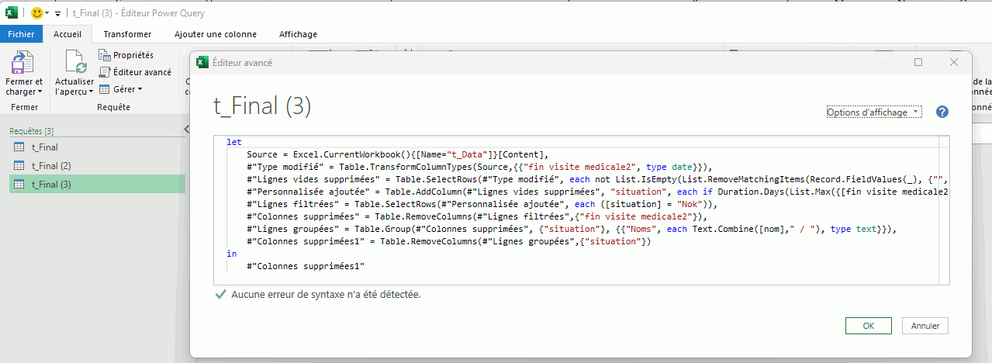The image size is (992, 363).
Task: Click the Annuler button
Action: (925, 326)
